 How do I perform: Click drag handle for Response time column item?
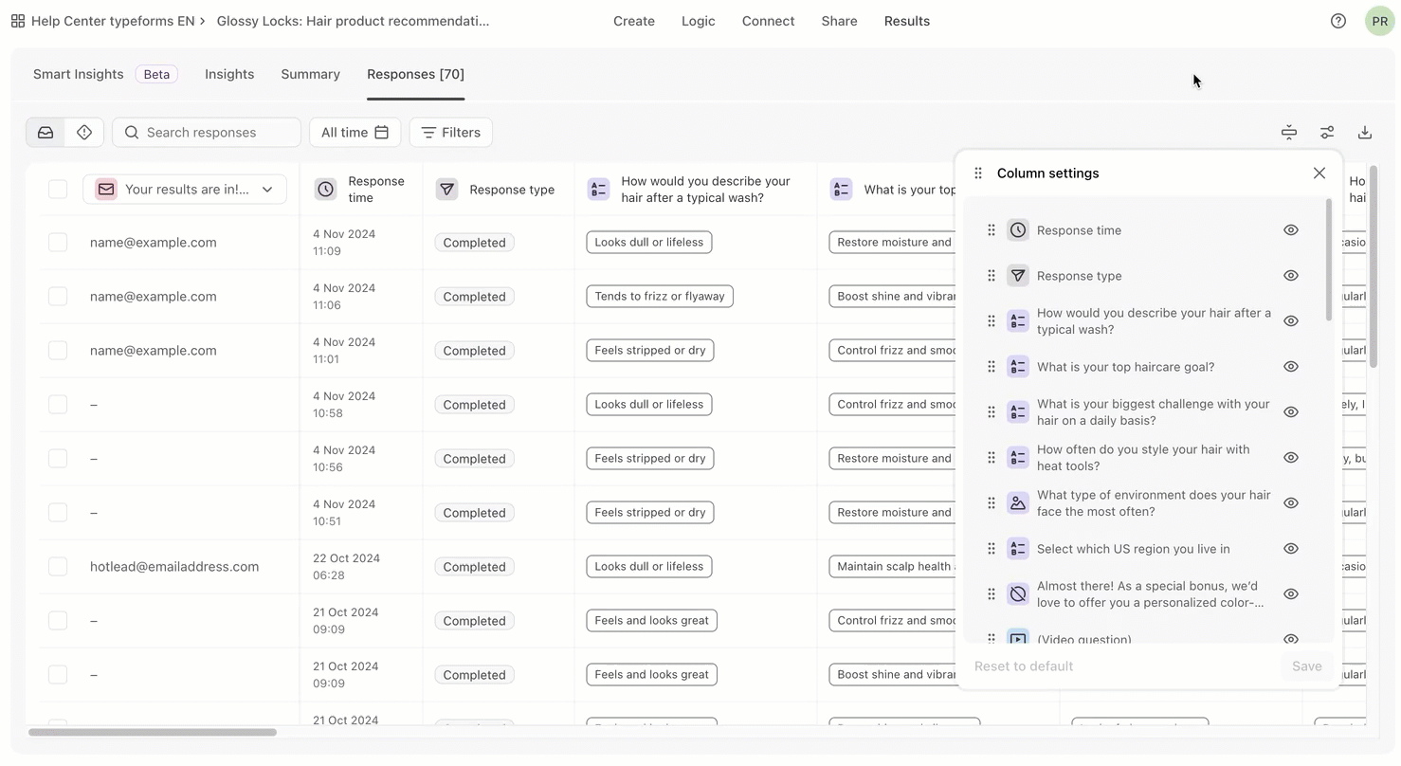coord(992,230)
